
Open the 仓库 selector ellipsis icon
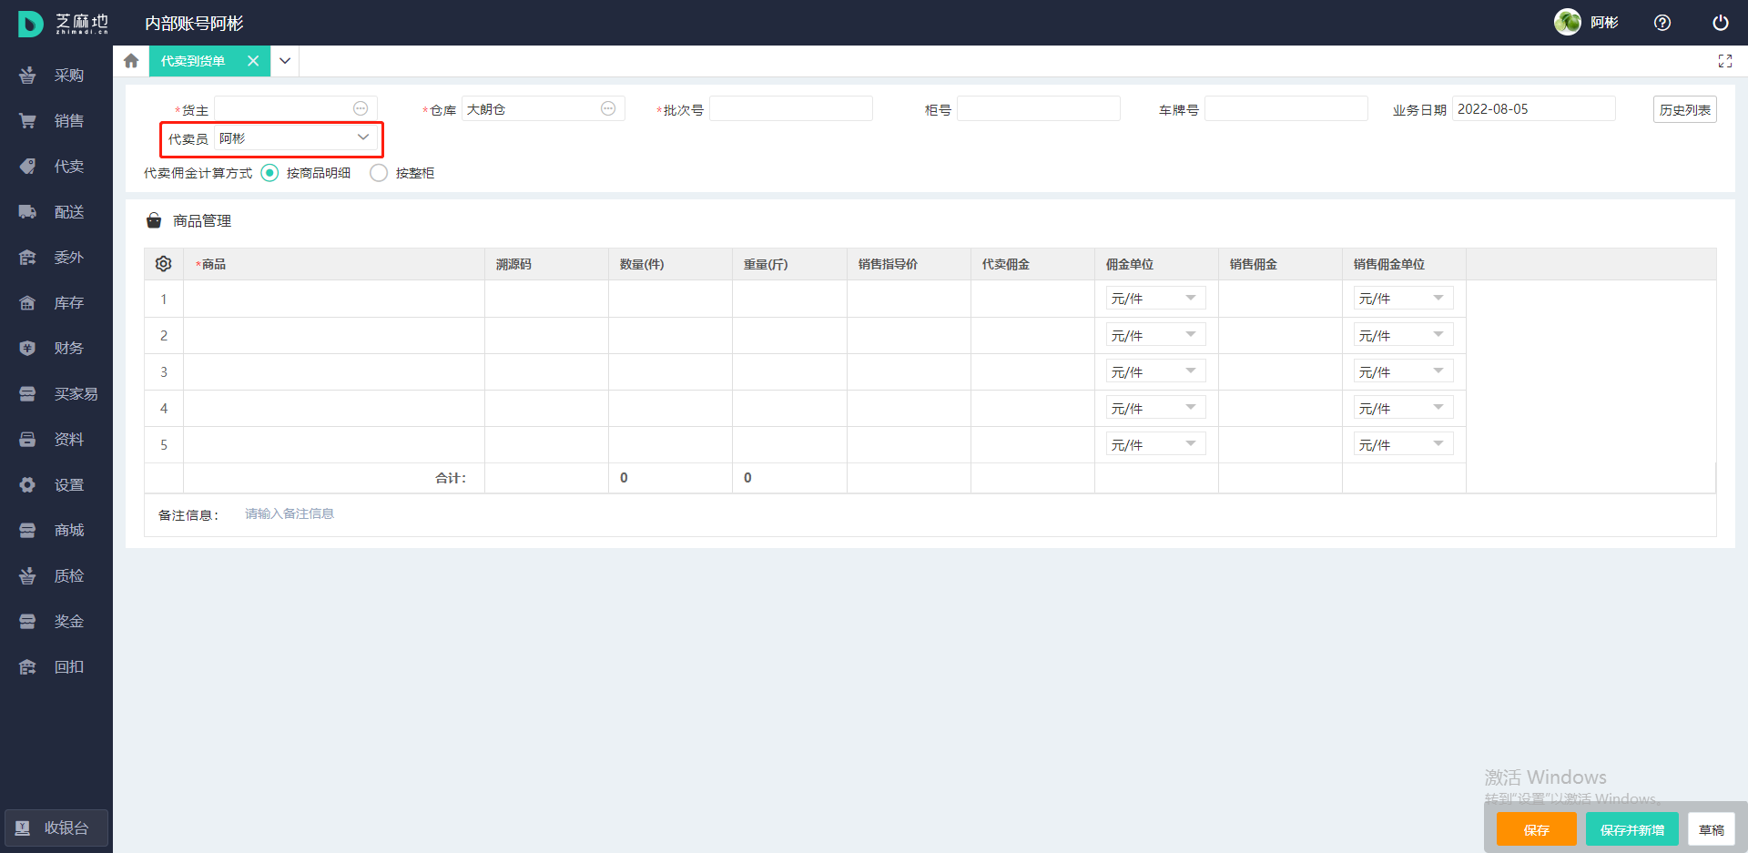coord(608,108)
